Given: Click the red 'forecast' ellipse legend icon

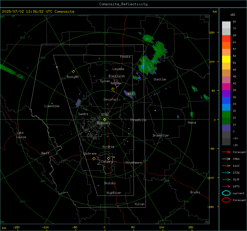Looking at the screenshot, I should 226,200.
